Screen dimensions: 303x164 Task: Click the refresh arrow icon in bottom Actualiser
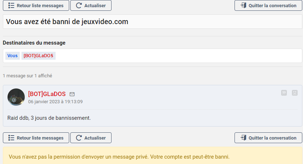[x=79, y=138]
